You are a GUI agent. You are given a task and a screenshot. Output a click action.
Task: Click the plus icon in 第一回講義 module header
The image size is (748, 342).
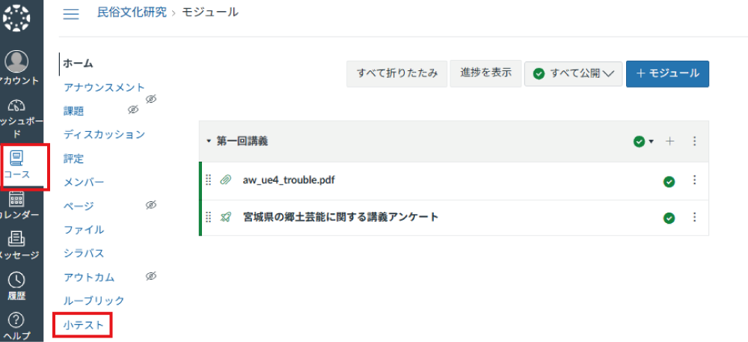click(670, 141)
